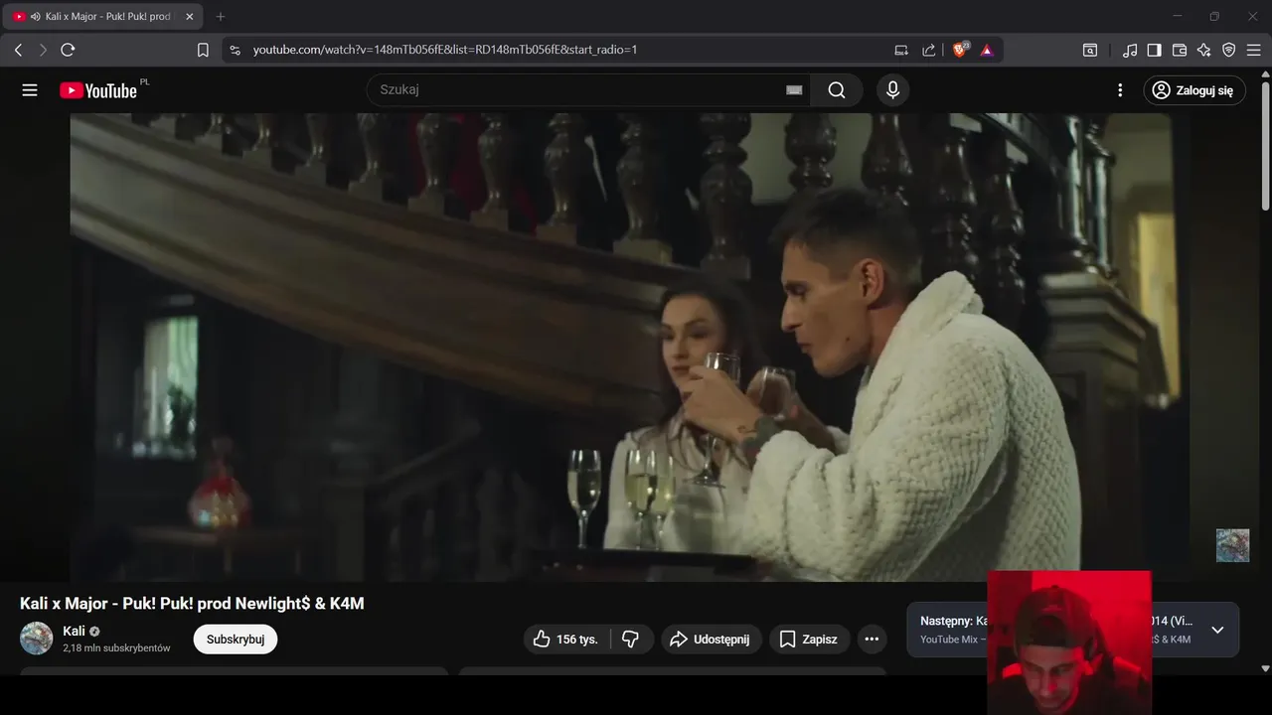Viewport: 1272px width, 715px height.
Task: Click channel watermark in video corner
Action: 1233,545
